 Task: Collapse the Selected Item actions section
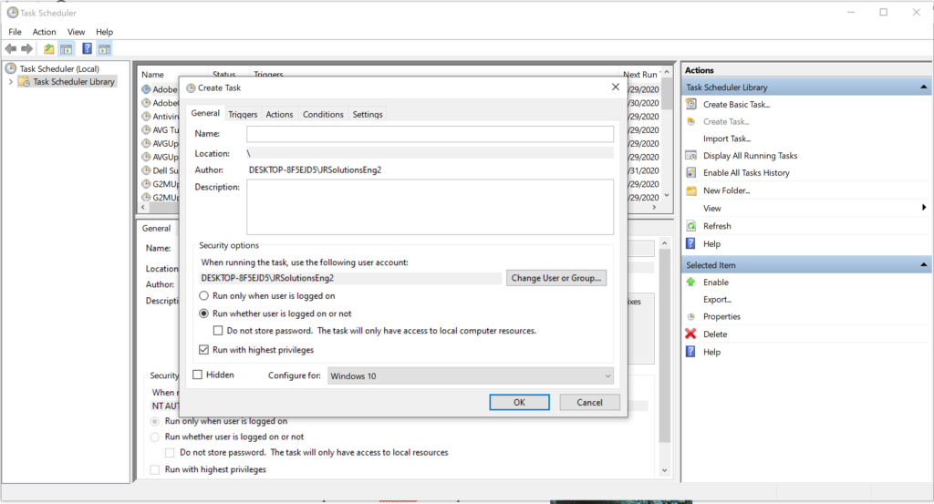(921, 265)
